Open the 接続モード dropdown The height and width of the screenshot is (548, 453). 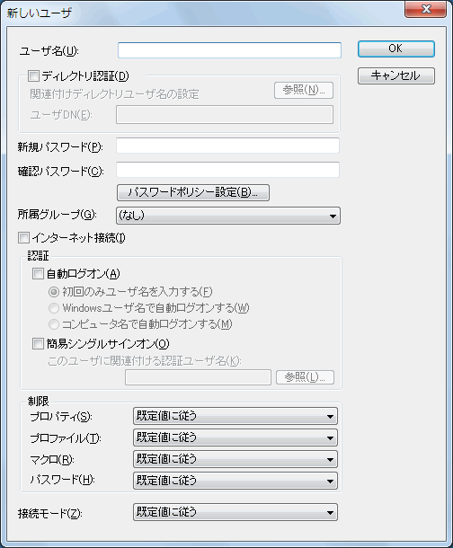coord(235,512)
